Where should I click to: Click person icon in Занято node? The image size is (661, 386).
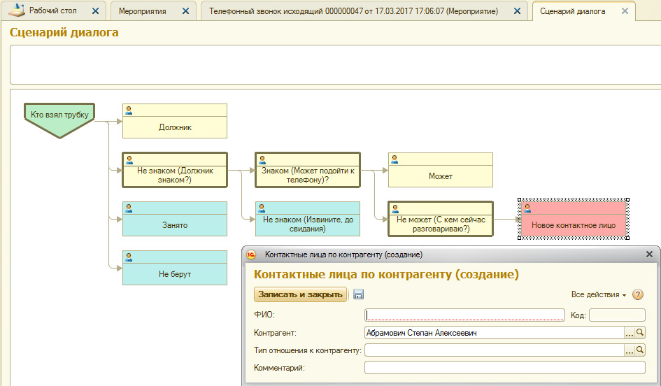pyautogui.click(x=129, y=208)
